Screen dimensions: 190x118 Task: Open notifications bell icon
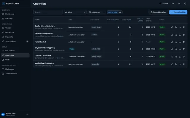pos(185,4)
